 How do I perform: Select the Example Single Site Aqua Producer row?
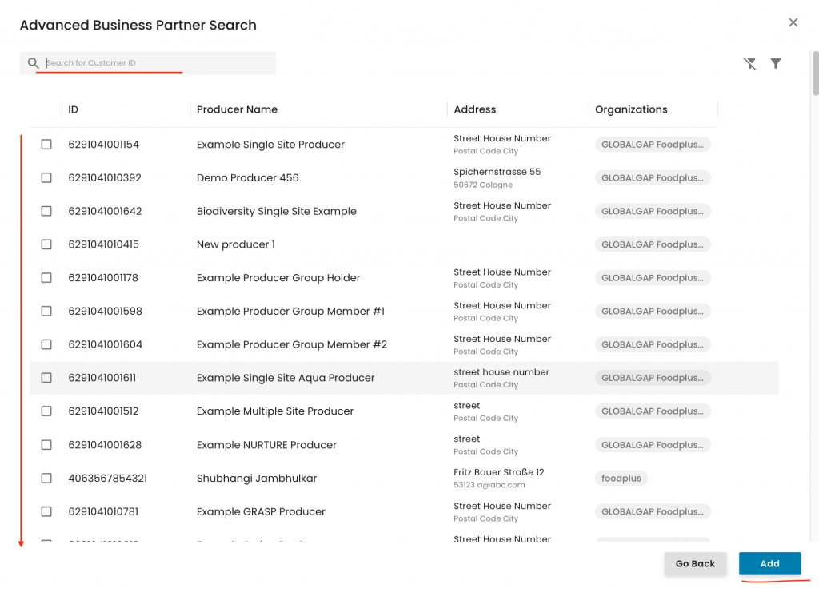(286, 378)
